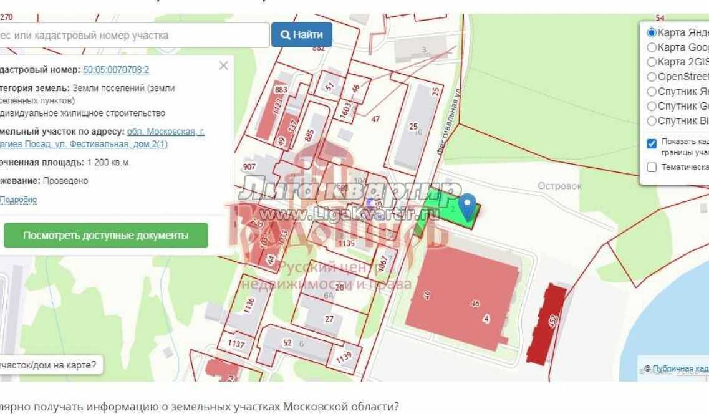
Task: Enable Спутник Яндекс satellite view
Action: 651,92
